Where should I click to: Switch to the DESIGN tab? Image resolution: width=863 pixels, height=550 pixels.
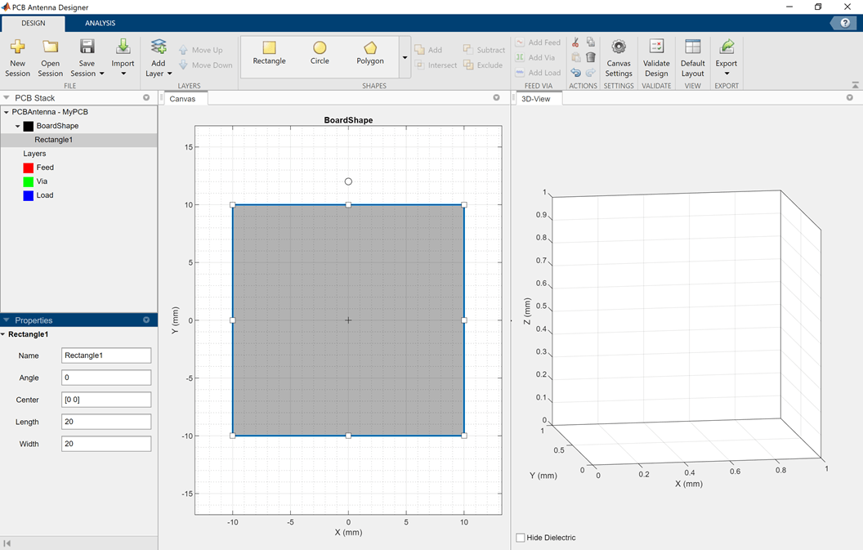[33, 23]
